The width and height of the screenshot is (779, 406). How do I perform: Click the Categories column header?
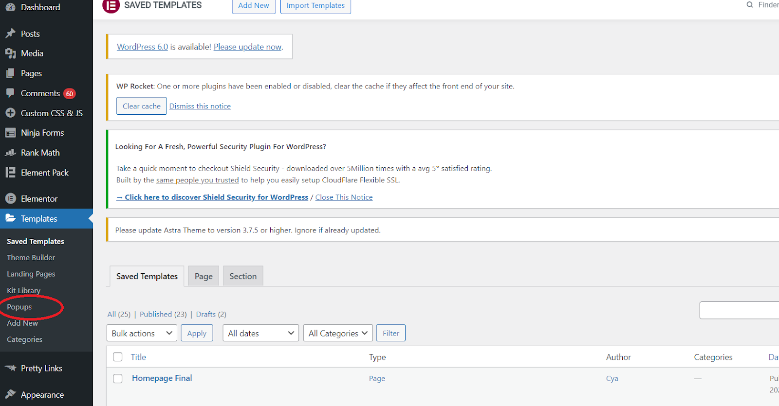tap(713, 357)
